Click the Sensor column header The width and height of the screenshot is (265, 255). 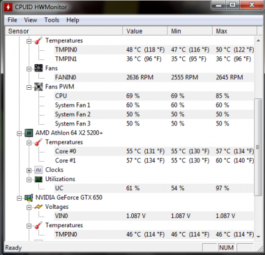(64, 31)
